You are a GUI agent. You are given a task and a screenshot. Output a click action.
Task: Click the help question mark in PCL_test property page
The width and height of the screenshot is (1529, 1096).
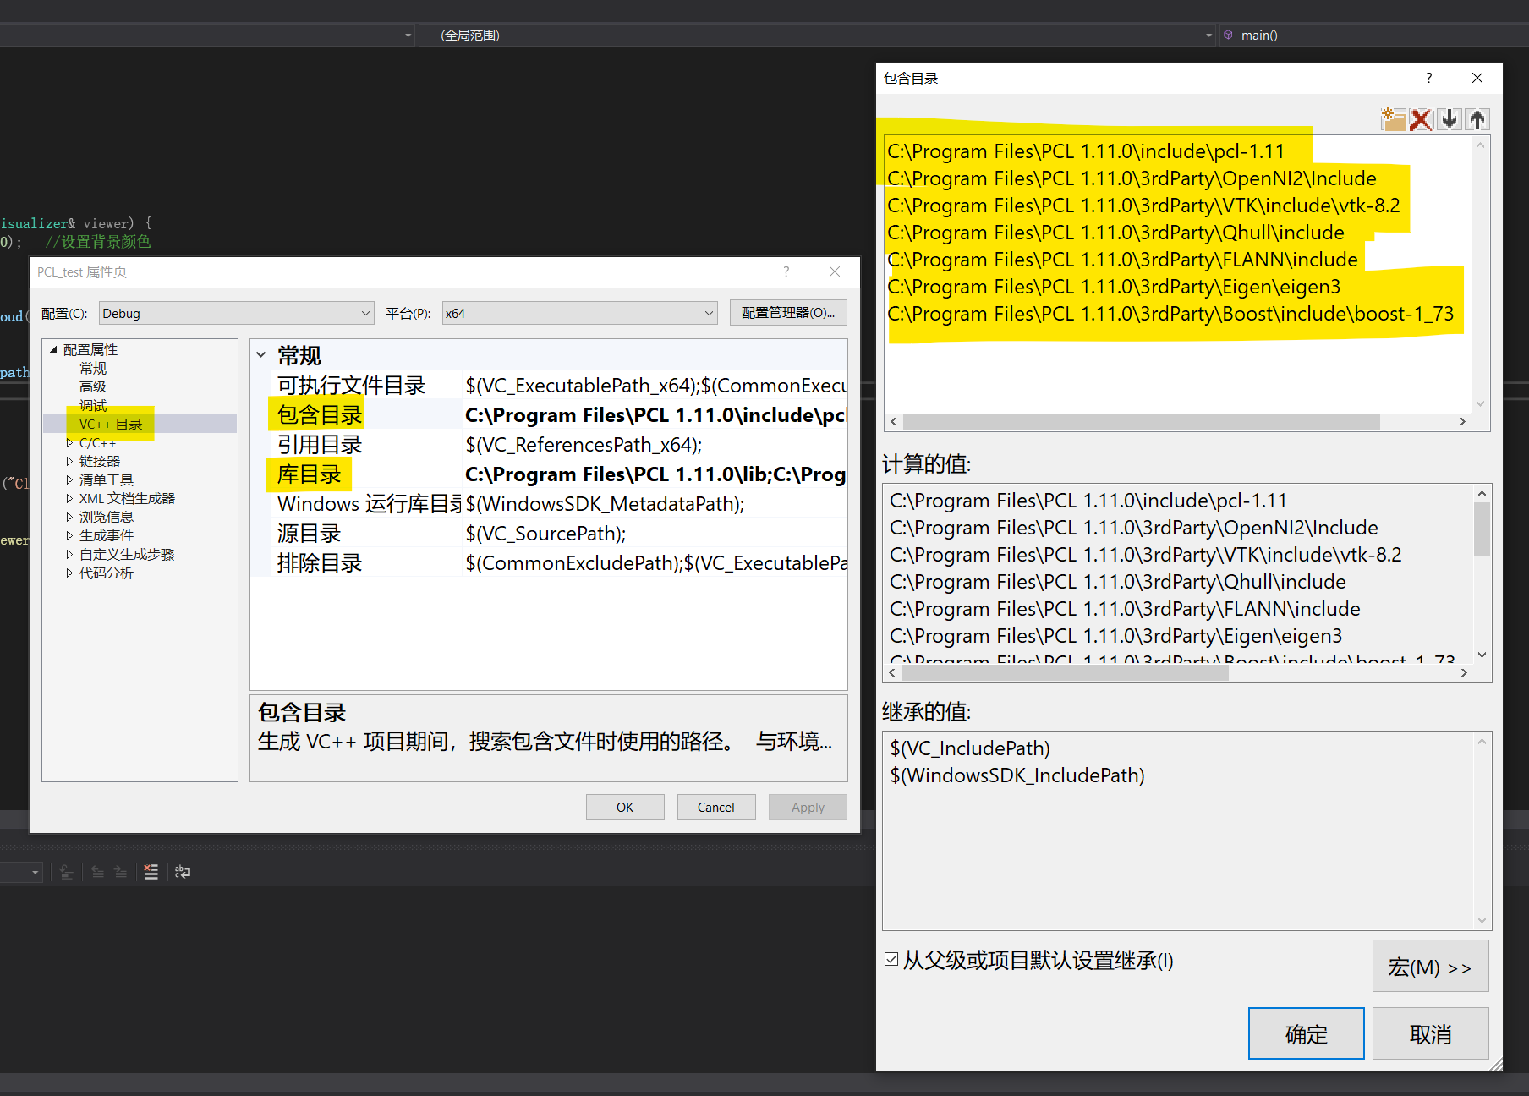coord(786,271)
